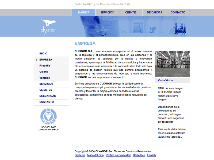Go to INICIO in the sidebar
214x160 pixels.
(43, 54)
